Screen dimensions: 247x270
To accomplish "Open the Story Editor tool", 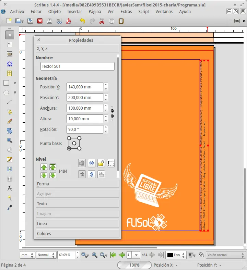I will 10,160.
